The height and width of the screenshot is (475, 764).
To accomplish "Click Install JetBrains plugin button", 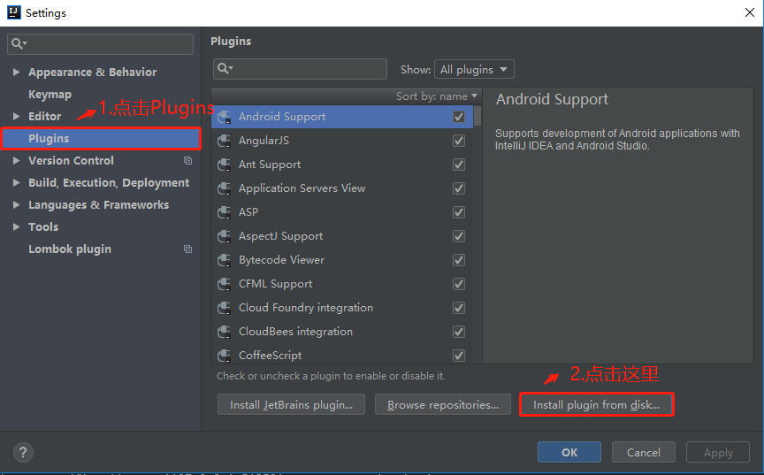I will pyautogui.click(x=291, y=405).
